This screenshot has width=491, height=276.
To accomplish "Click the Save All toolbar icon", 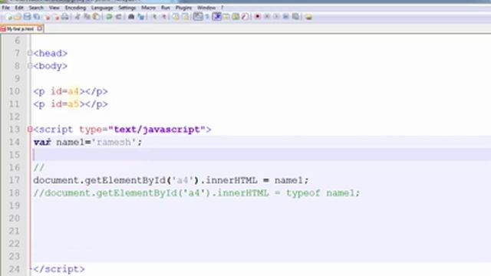I will tap(37, 17).
